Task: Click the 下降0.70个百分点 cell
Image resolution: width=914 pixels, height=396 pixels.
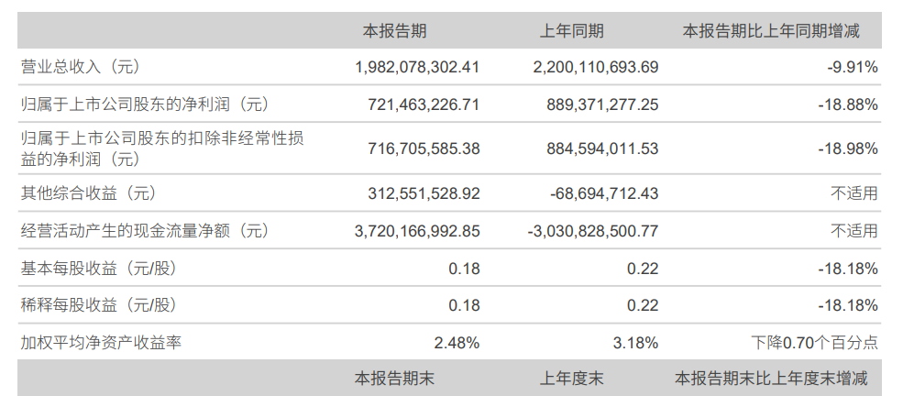Action: 814,343
